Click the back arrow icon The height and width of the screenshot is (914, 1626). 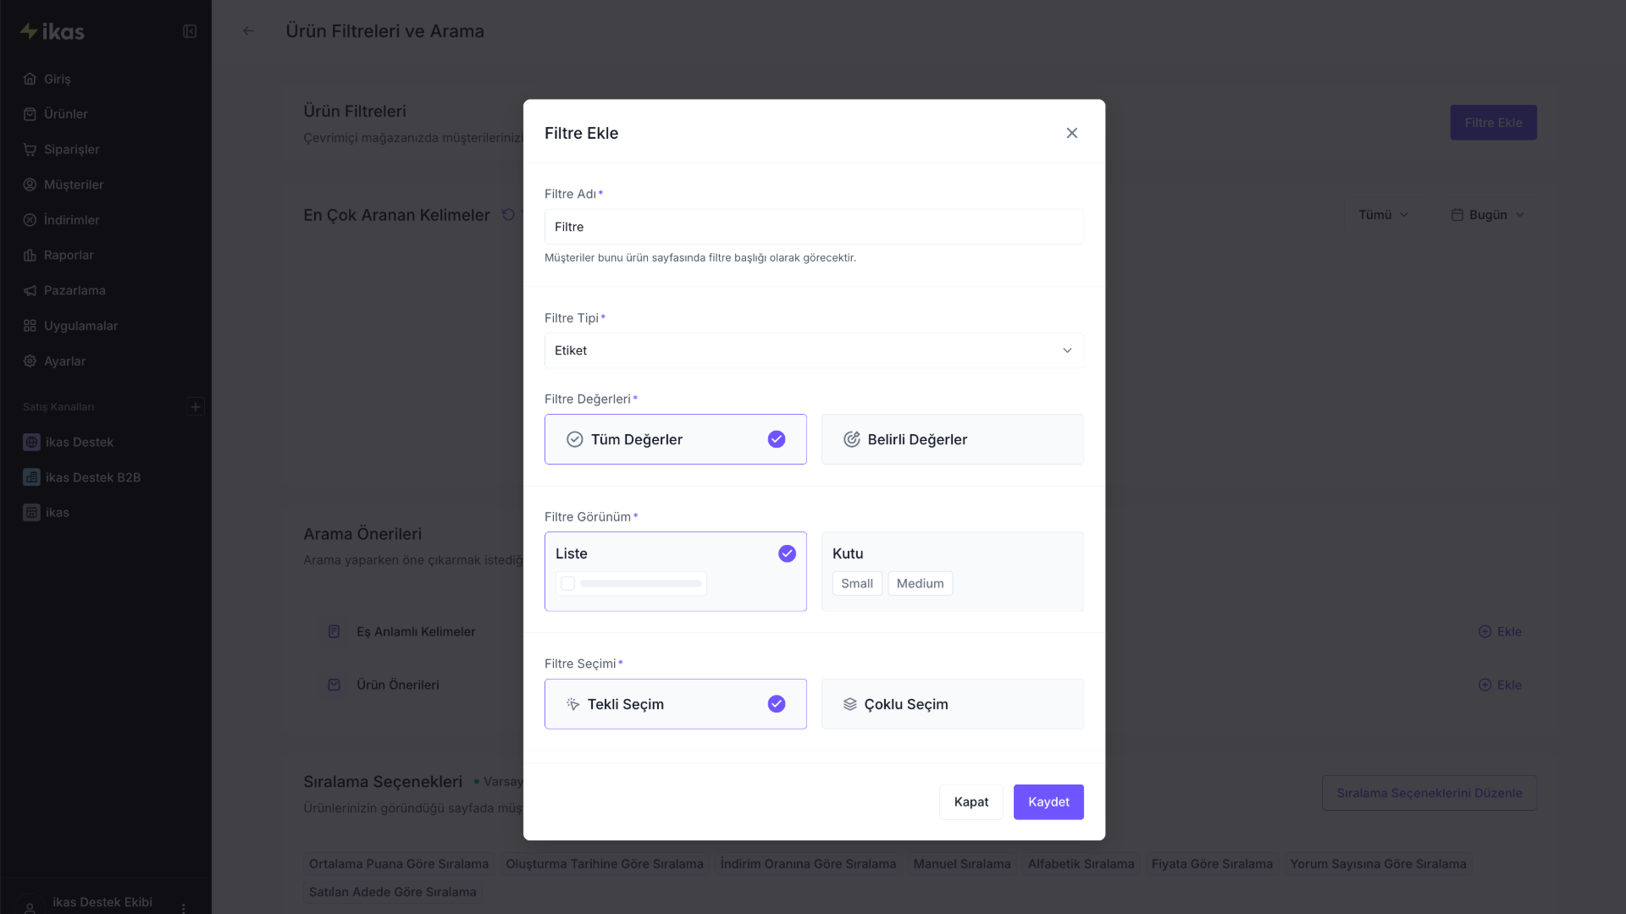tap(248, 31)
